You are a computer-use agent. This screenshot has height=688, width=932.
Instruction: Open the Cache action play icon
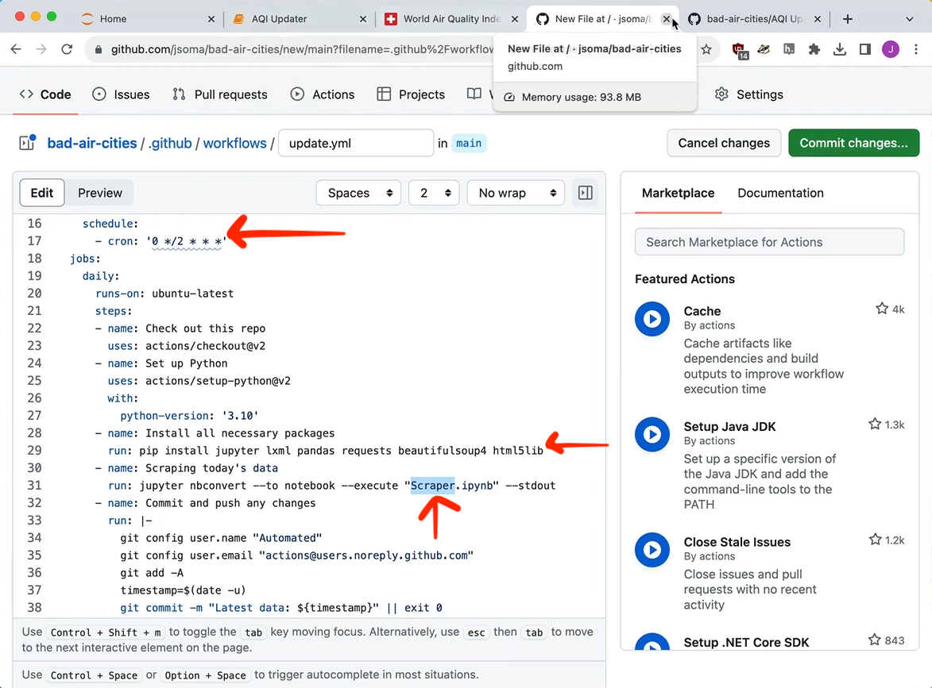coord(652,319)
